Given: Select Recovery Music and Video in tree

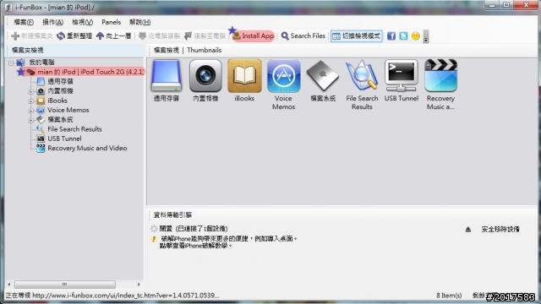Looking at the screenshot, I should (x=87, y=149).
